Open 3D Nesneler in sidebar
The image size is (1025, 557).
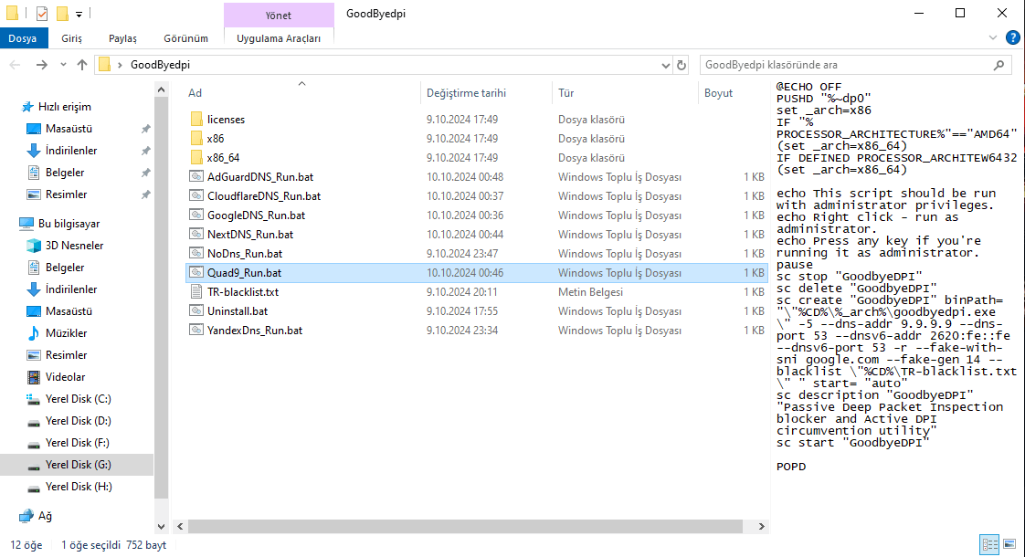(x=75, y=245)
